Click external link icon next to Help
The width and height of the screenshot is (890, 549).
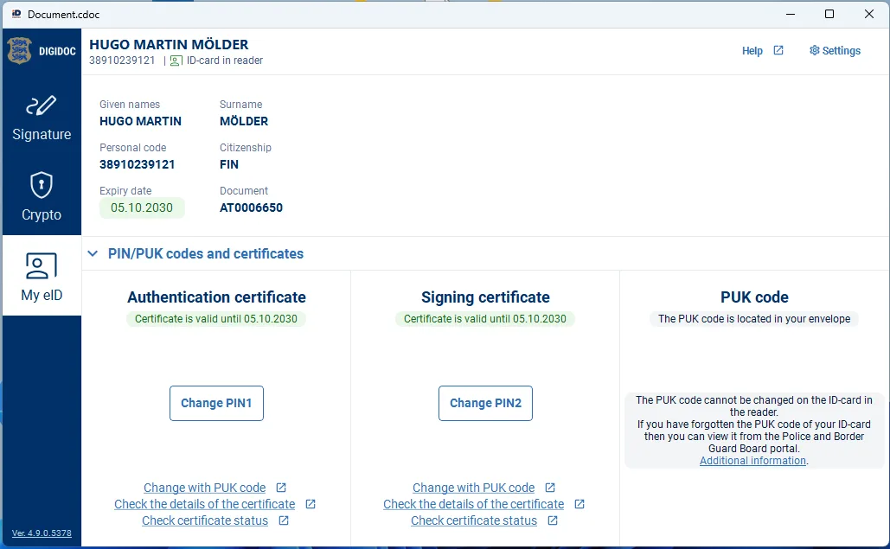[x=778, y=50]
